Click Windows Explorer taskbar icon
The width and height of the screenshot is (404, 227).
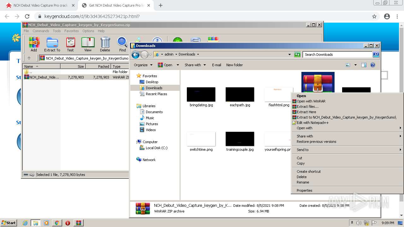[36, 223]
